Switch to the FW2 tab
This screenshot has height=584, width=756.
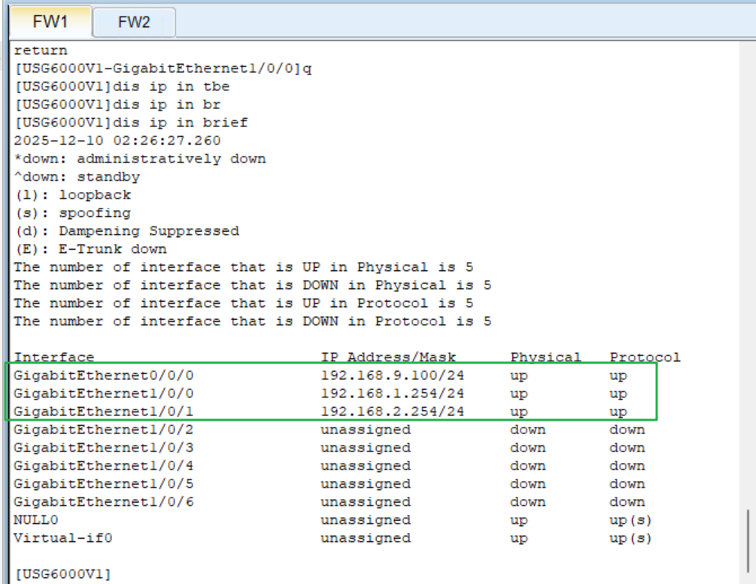coord(134,22)
